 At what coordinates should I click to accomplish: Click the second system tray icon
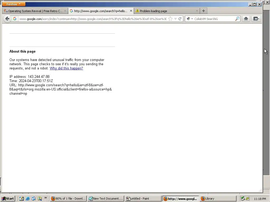247,199
